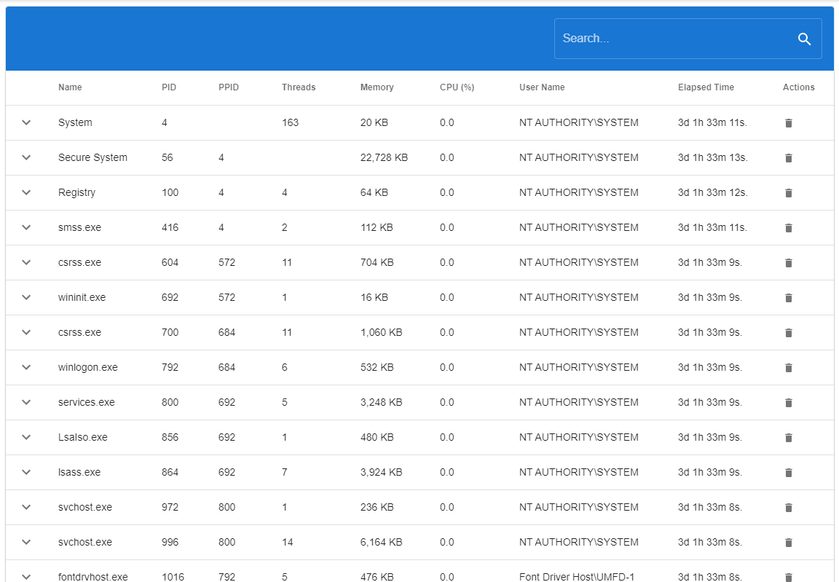This screenshot has width=839, height=582.
Task: Expand the smss.exe process row
Action: click(x=25, y=227)
